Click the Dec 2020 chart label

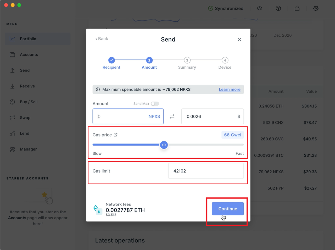click(282, 35)
